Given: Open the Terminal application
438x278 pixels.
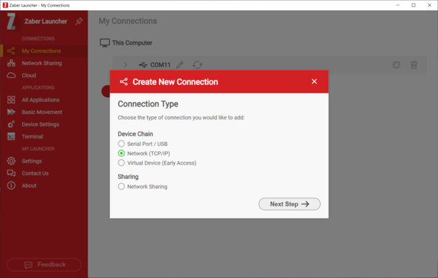Looking at the screenshot, I should pyautogui.click(x=32, y=137).
